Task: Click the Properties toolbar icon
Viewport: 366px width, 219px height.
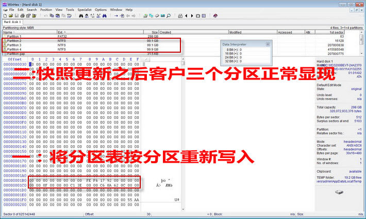Action: (x=28, y=15)
